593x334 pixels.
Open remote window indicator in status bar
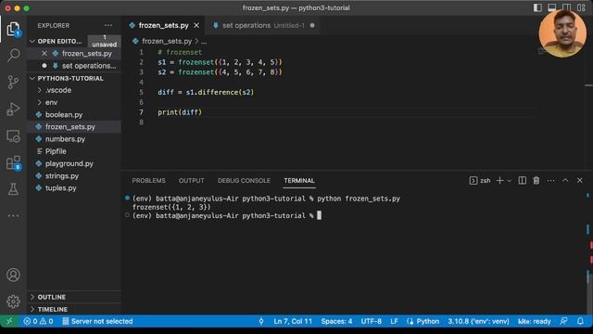tap(9, 321)
